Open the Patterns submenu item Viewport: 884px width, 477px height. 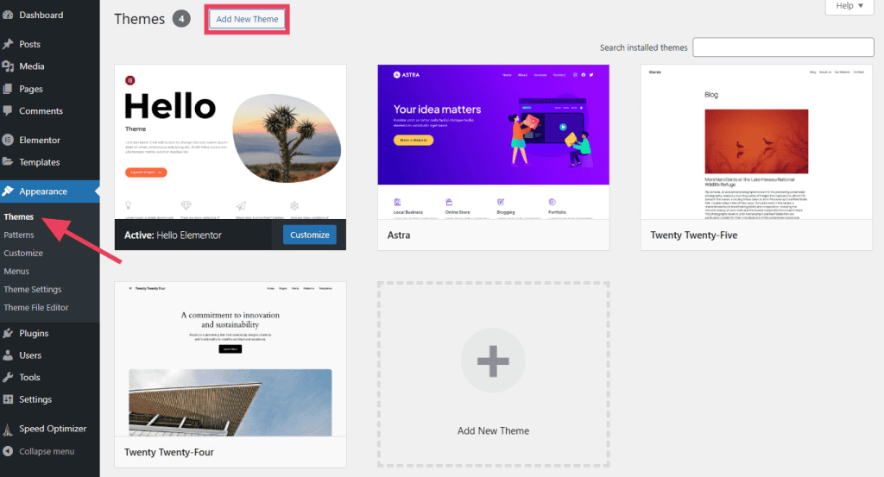tap(19, 235)
